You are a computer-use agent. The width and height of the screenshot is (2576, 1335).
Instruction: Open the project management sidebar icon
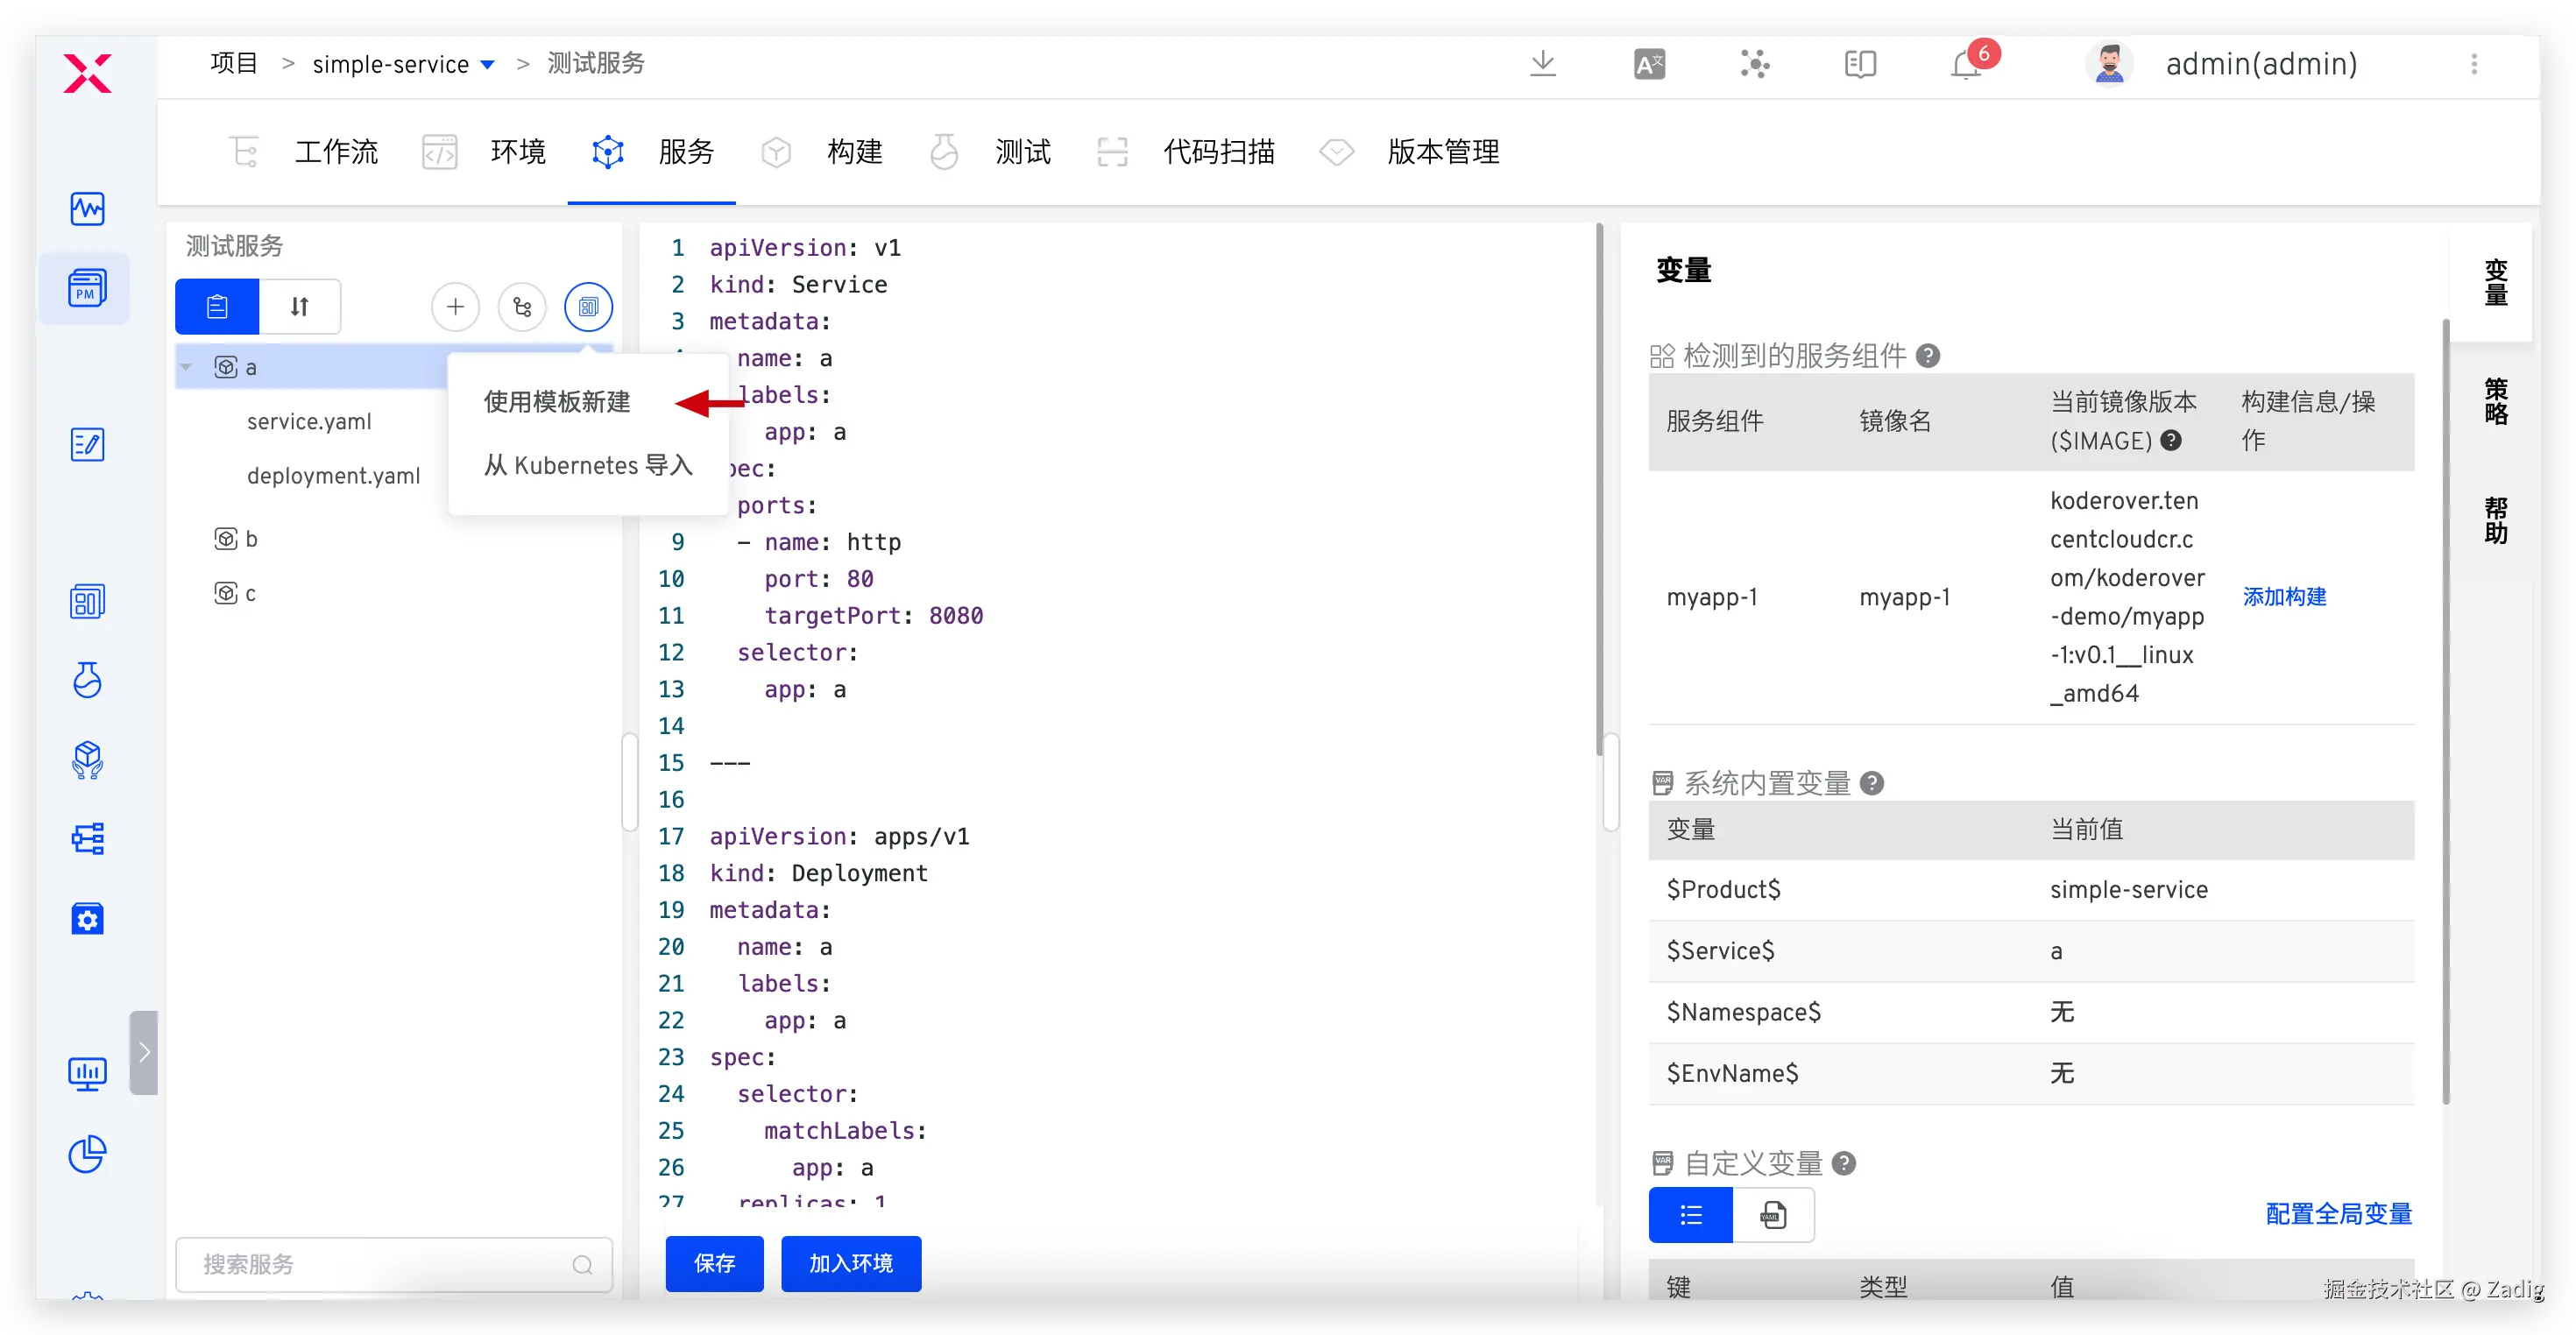click(x=87, y=289)
